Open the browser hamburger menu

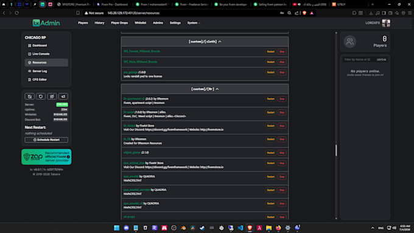pyautogui.click(x=410, y=13)
